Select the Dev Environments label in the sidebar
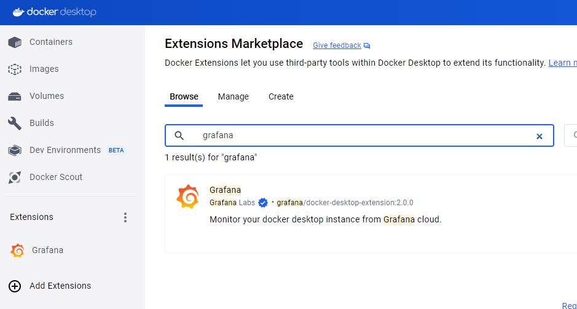Screen dimensions: 577x309 pyautogui.click(x=65, y=150)
